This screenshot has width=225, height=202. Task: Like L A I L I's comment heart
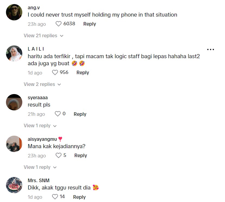point(55,73)
